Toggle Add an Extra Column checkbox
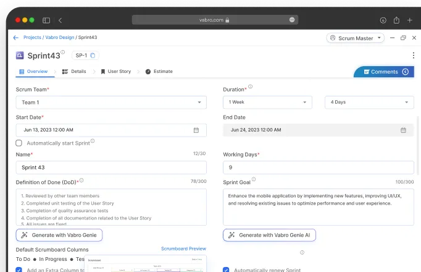 click(x=19, y=270)
